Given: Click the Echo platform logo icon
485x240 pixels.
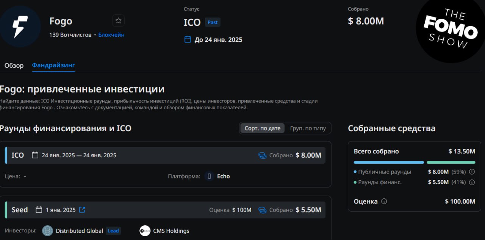Looking at the screenshot, I should [x=210, y=176].
